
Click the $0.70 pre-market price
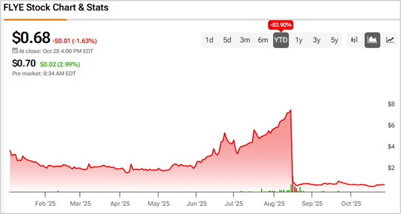24,64
